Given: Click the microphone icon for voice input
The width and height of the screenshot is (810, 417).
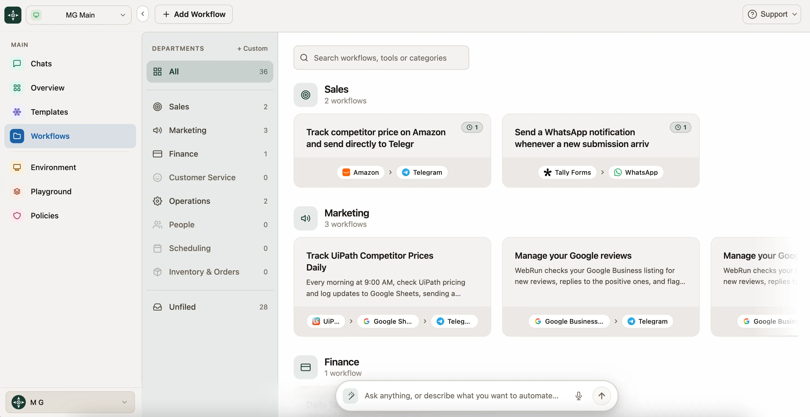Looking at the screenshot, I should [x=579, y=396].
